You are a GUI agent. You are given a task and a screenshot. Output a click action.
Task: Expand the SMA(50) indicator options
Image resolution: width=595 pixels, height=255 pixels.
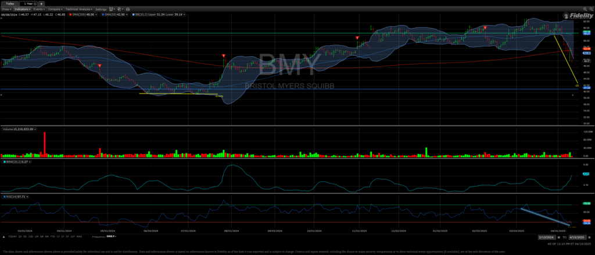(x=126, y=15)
